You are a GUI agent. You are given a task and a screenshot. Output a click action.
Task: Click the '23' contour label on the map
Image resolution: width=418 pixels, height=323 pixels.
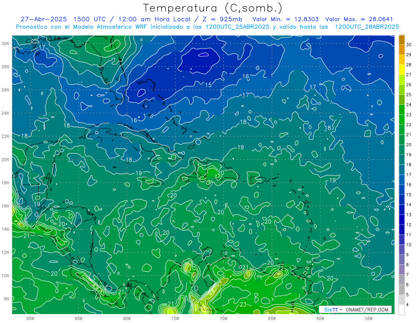(x=243, y=305)
